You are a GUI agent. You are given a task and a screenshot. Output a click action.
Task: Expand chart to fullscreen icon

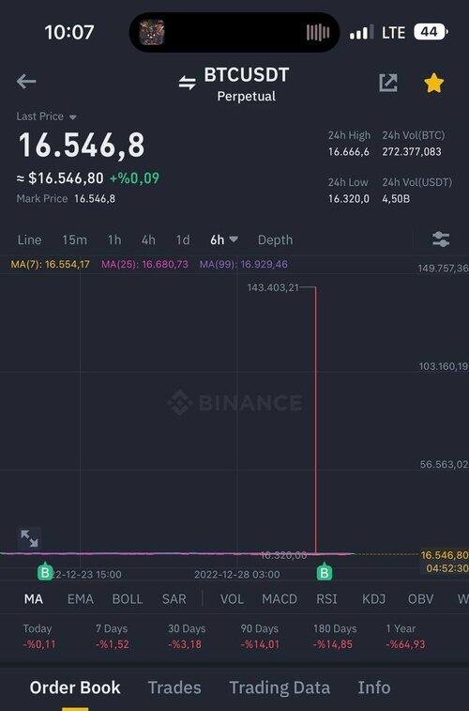coord(29,538)
